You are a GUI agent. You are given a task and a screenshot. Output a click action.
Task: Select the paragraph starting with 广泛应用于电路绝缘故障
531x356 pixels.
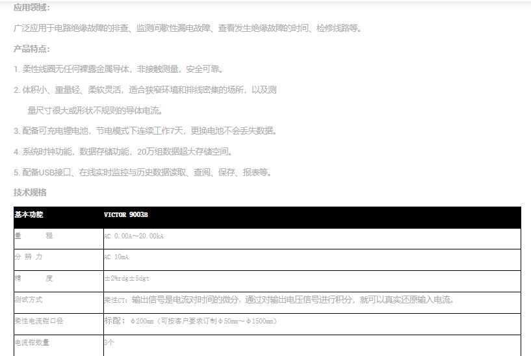pyautogui.click(x=188, y=28)
